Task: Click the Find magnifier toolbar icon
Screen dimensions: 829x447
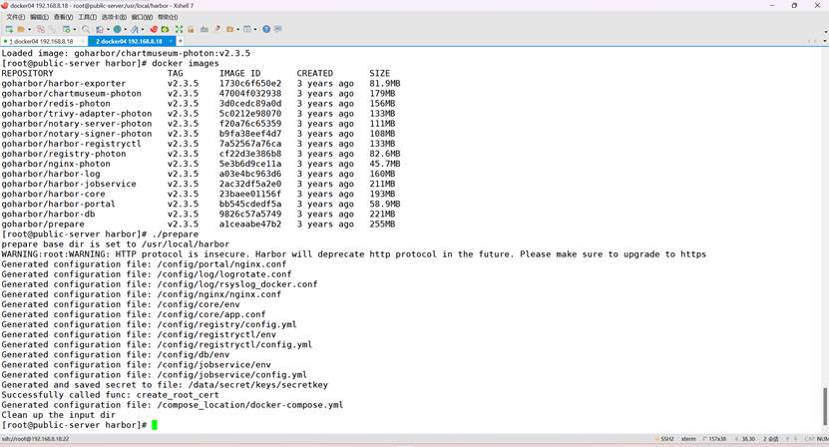Action: (86, 29)
